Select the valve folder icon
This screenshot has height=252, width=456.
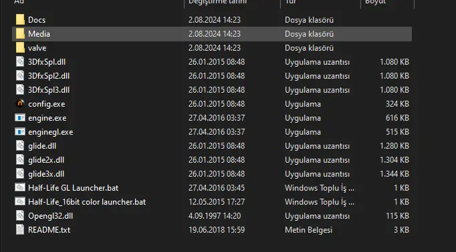tap(20, 47)
